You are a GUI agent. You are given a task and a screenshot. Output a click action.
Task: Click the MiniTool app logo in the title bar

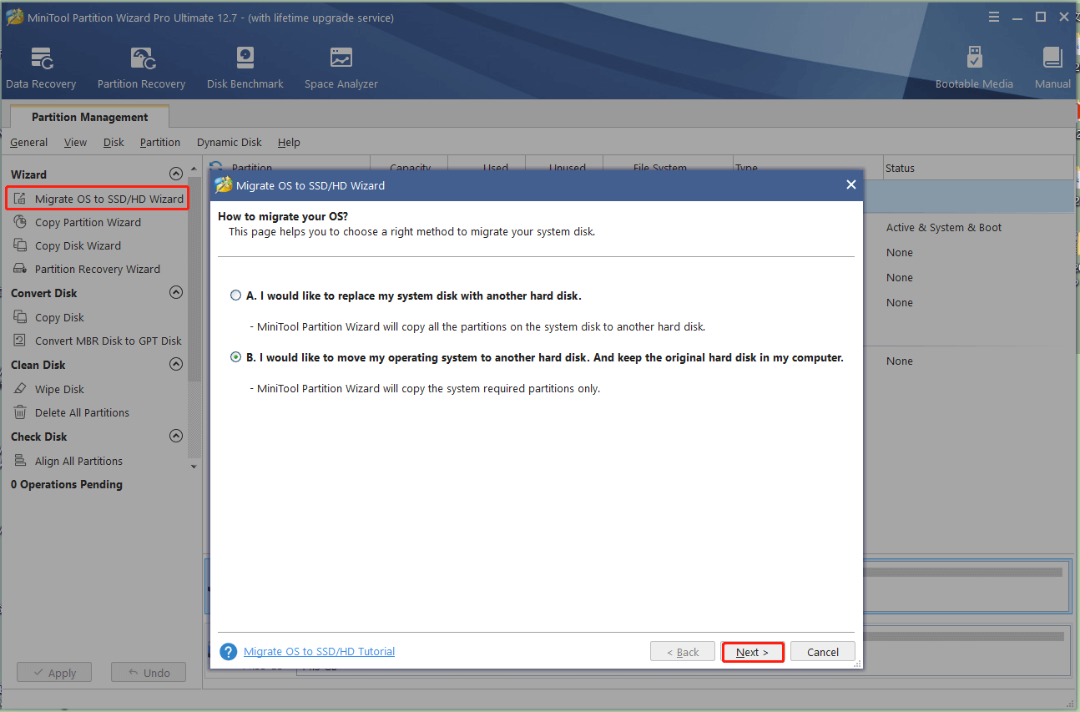14,18
